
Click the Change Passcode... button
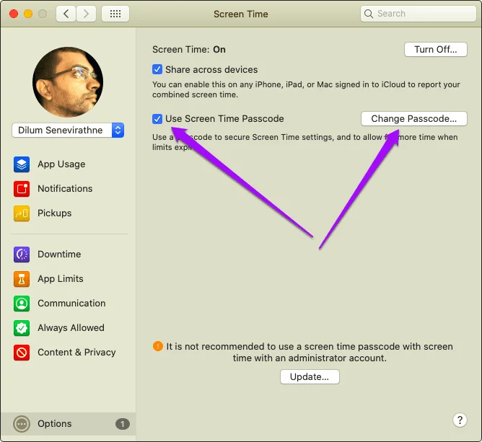coord(413,118)
